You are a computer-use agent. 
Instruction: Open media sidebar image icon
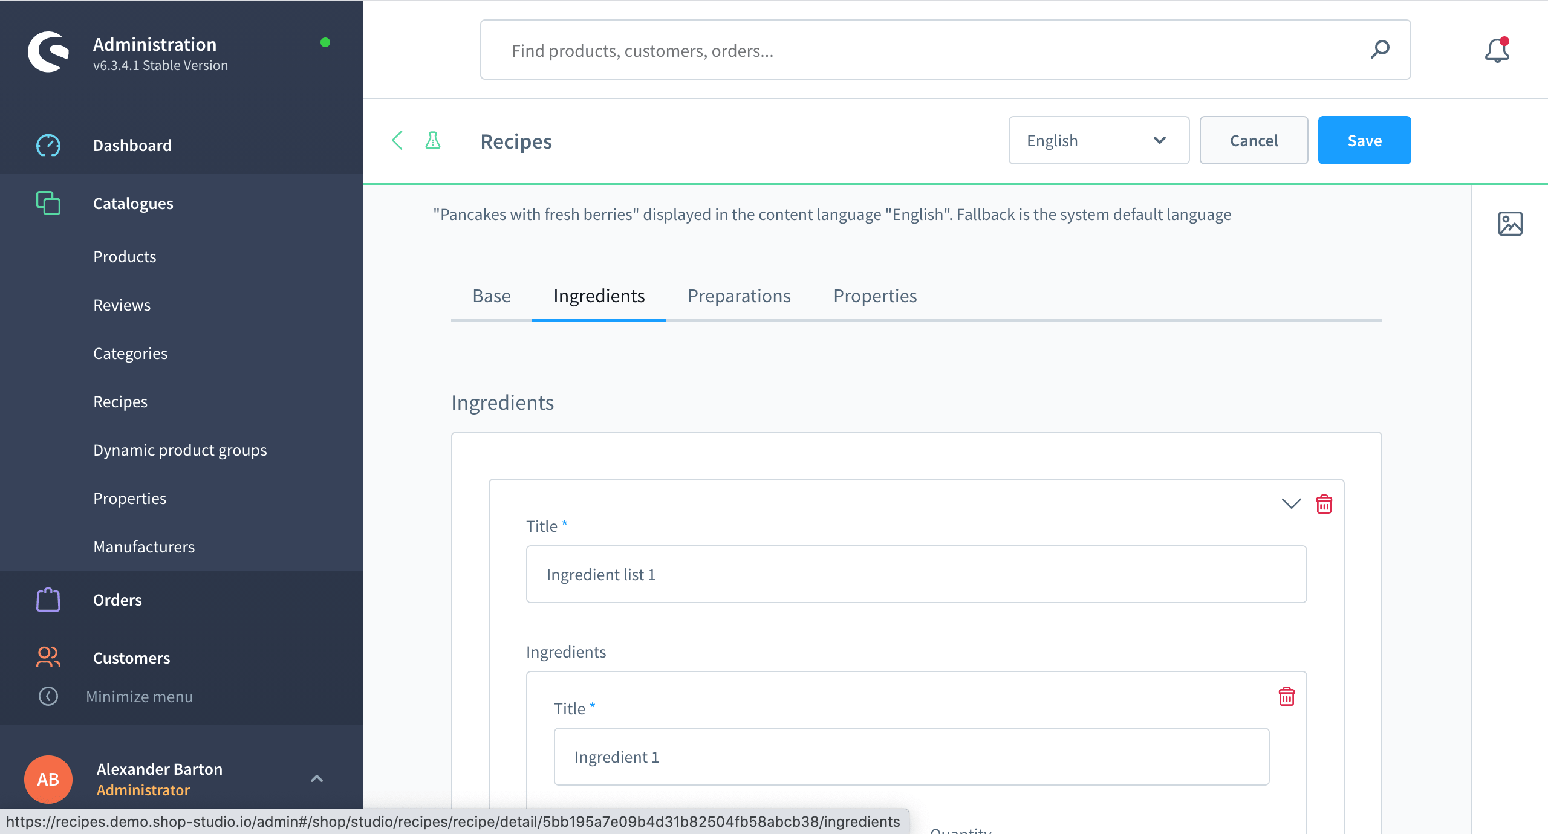pos(1510,224)
